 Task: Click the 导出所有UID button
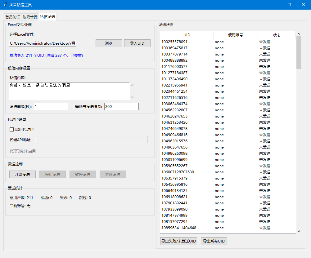[x=214, y=241]
